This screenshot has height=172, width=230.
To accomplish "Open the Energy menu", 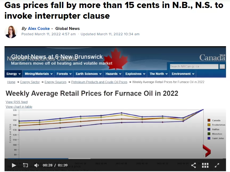I will coord(13,74).
